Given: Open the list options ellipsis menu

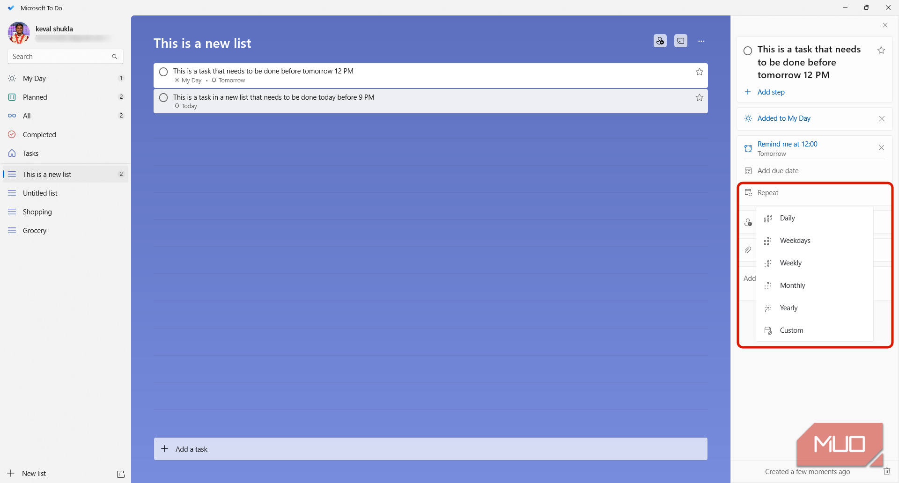Looking at the screenshot, I should pyautogui.click(x=701, y=41).
